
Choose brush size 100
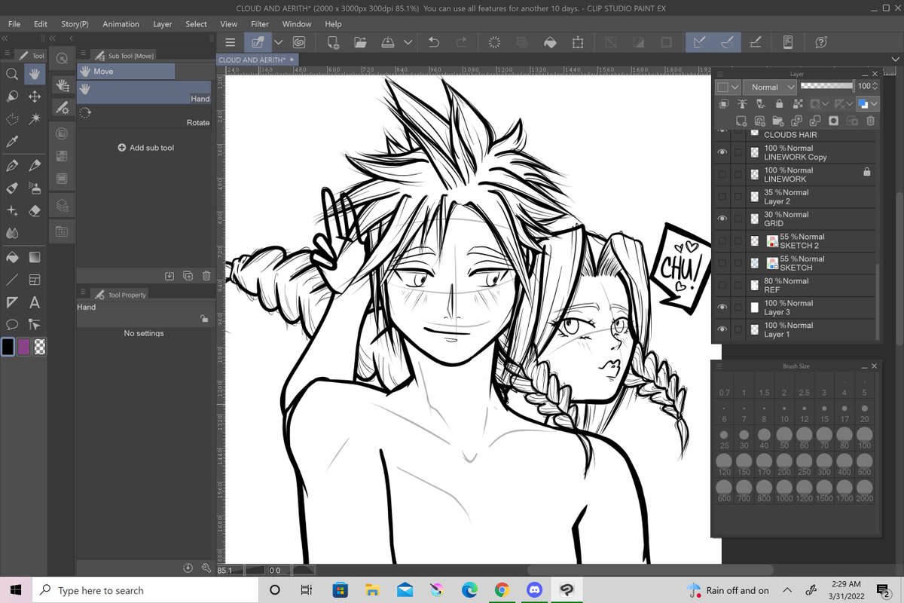coord(864,439)
